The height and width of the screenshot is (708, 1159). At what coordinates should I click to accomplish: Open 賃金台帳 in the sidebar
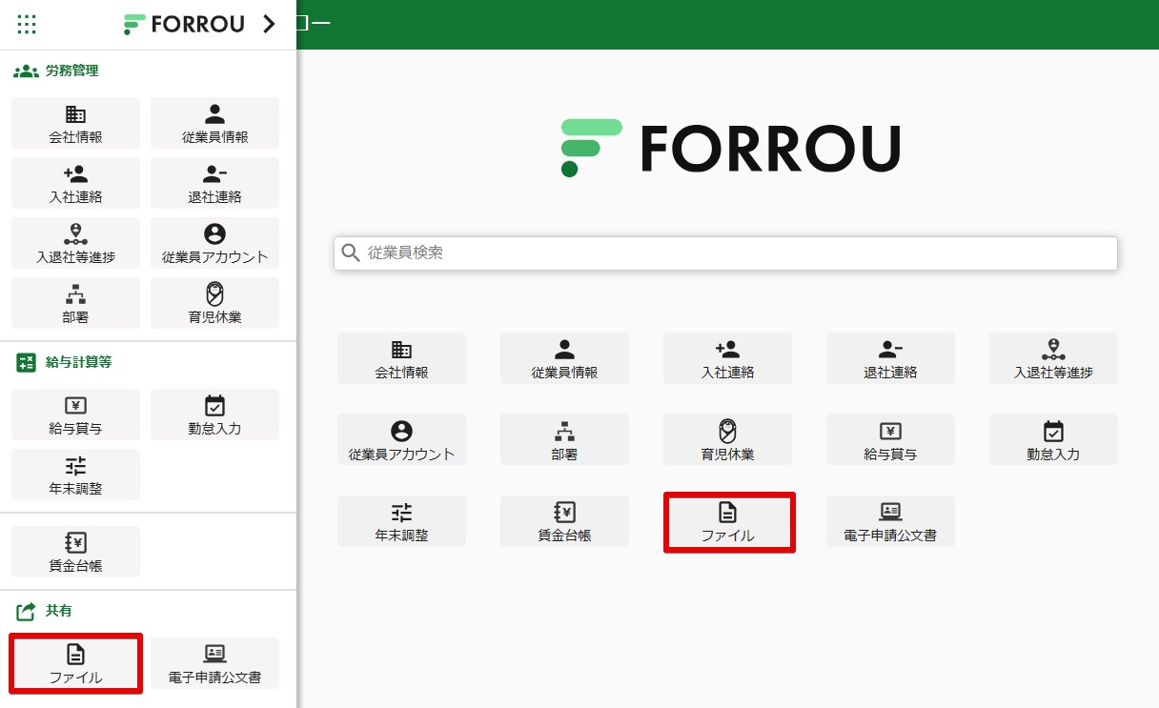point(75,552)
